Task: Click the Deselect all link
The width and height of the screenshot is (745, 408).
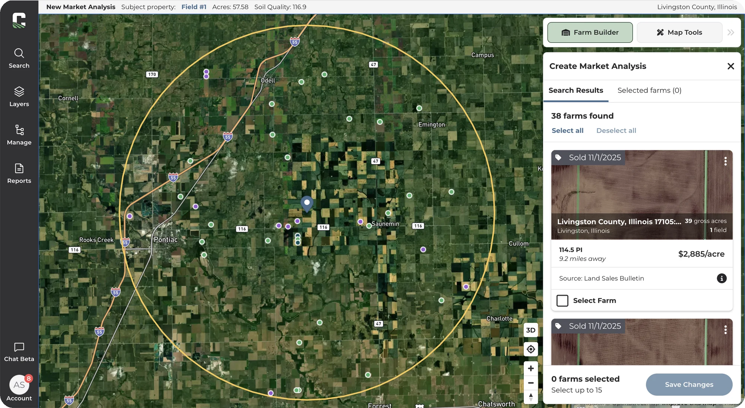Action: 616,131
